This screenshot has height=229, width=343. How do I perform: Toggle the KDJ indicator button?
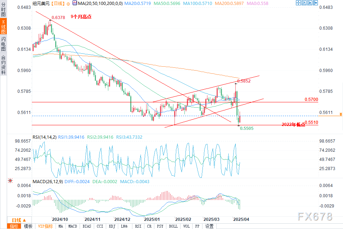click(112, 227)
